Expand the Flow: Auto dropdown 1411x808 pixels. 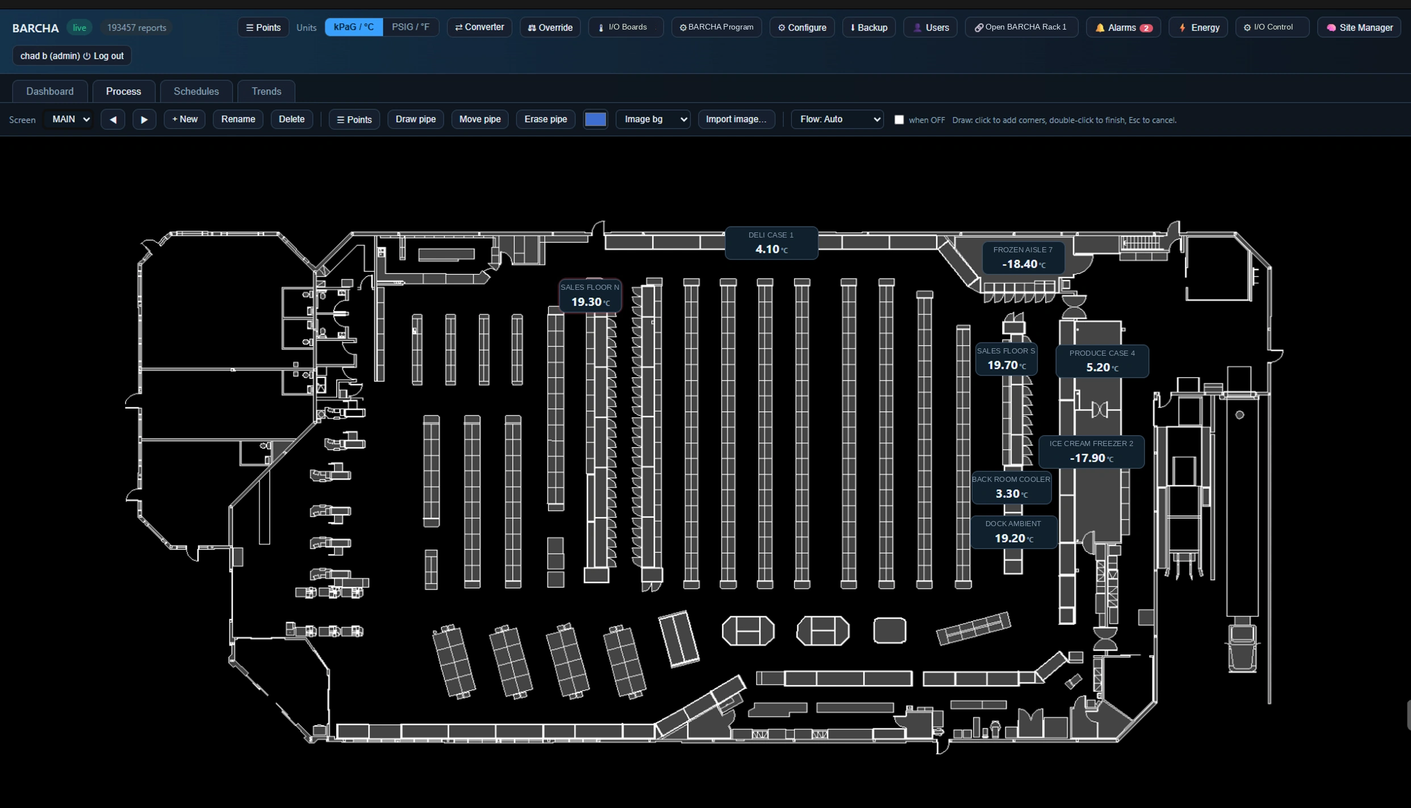click(x=837, y=119)
